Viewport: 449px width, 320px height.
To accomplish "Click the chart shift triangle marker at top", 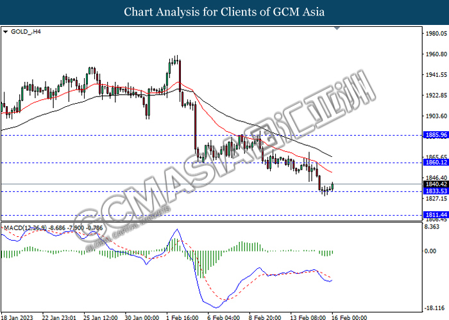I will pyautogui.click(x=337, y=28).
